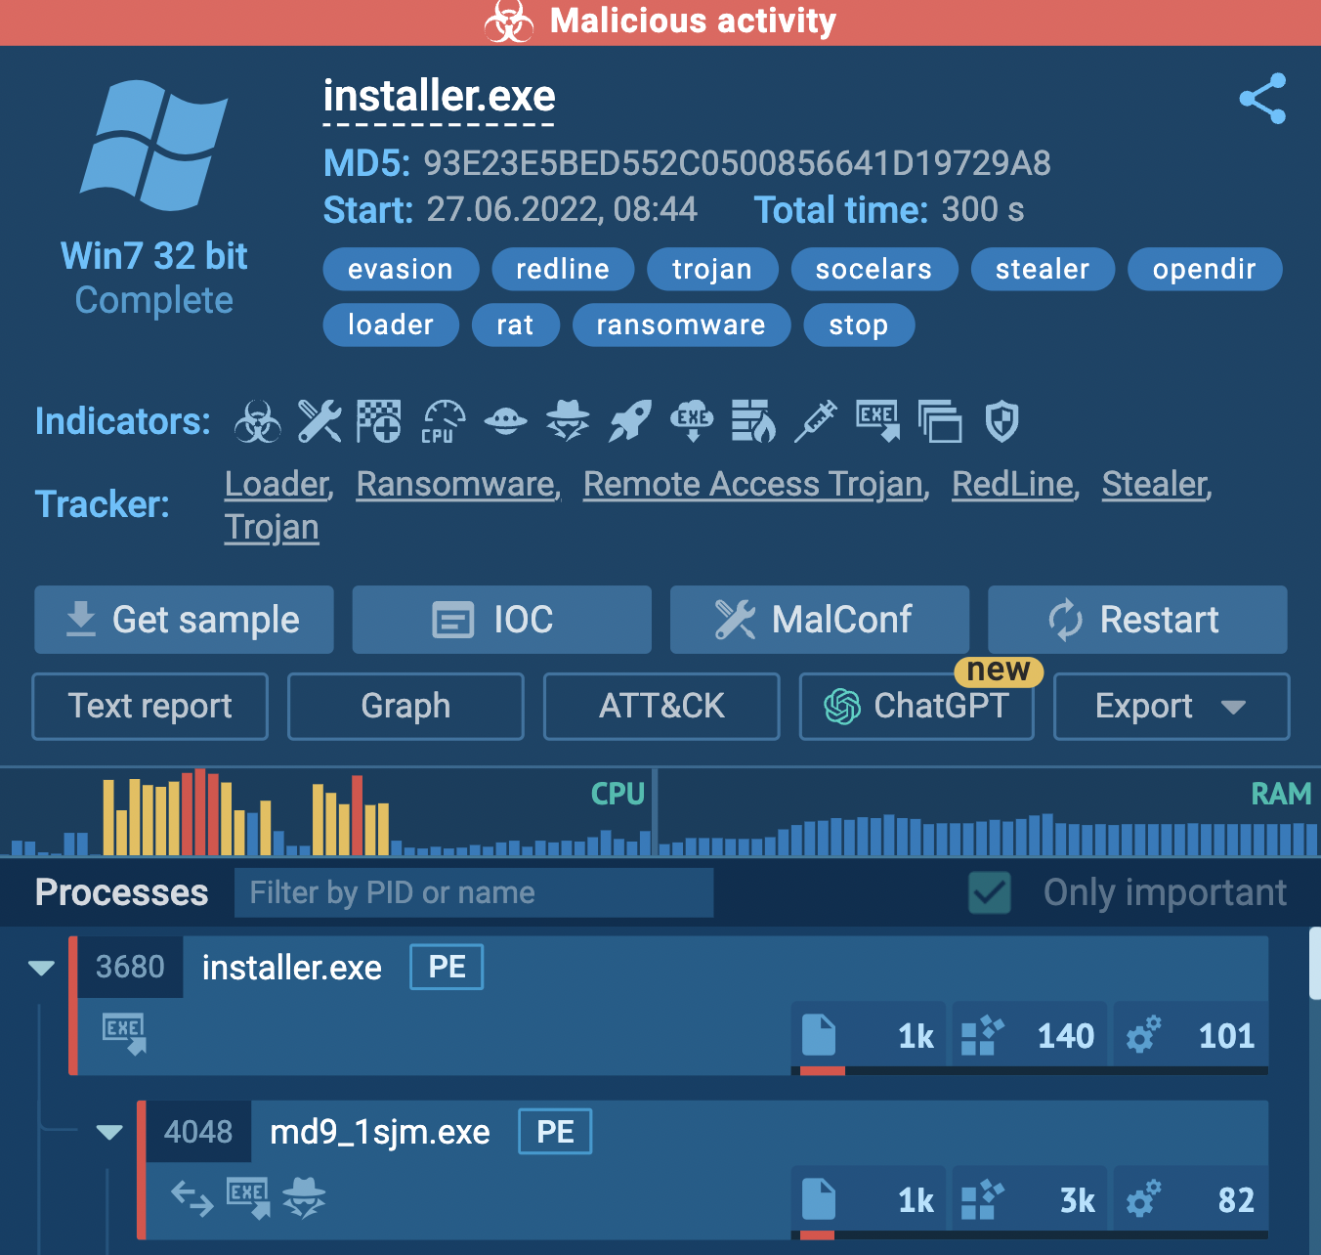Open the Export dropdown menu
This screenshot has width=1321, height=1255.
1171,706
